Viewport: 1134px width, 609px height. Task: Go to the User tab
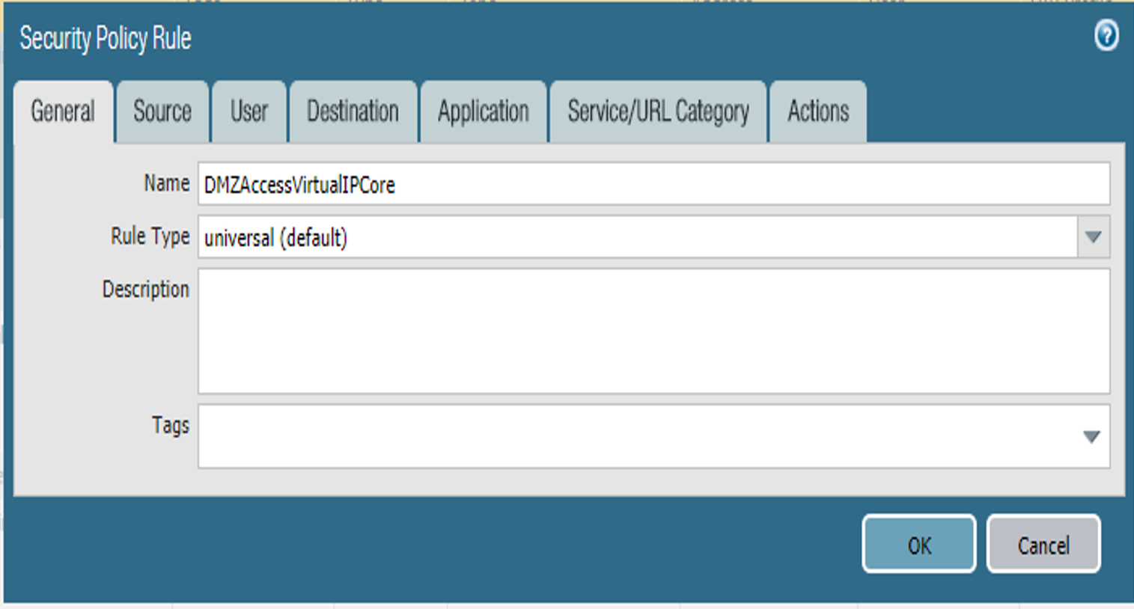[x=249, y=111]
